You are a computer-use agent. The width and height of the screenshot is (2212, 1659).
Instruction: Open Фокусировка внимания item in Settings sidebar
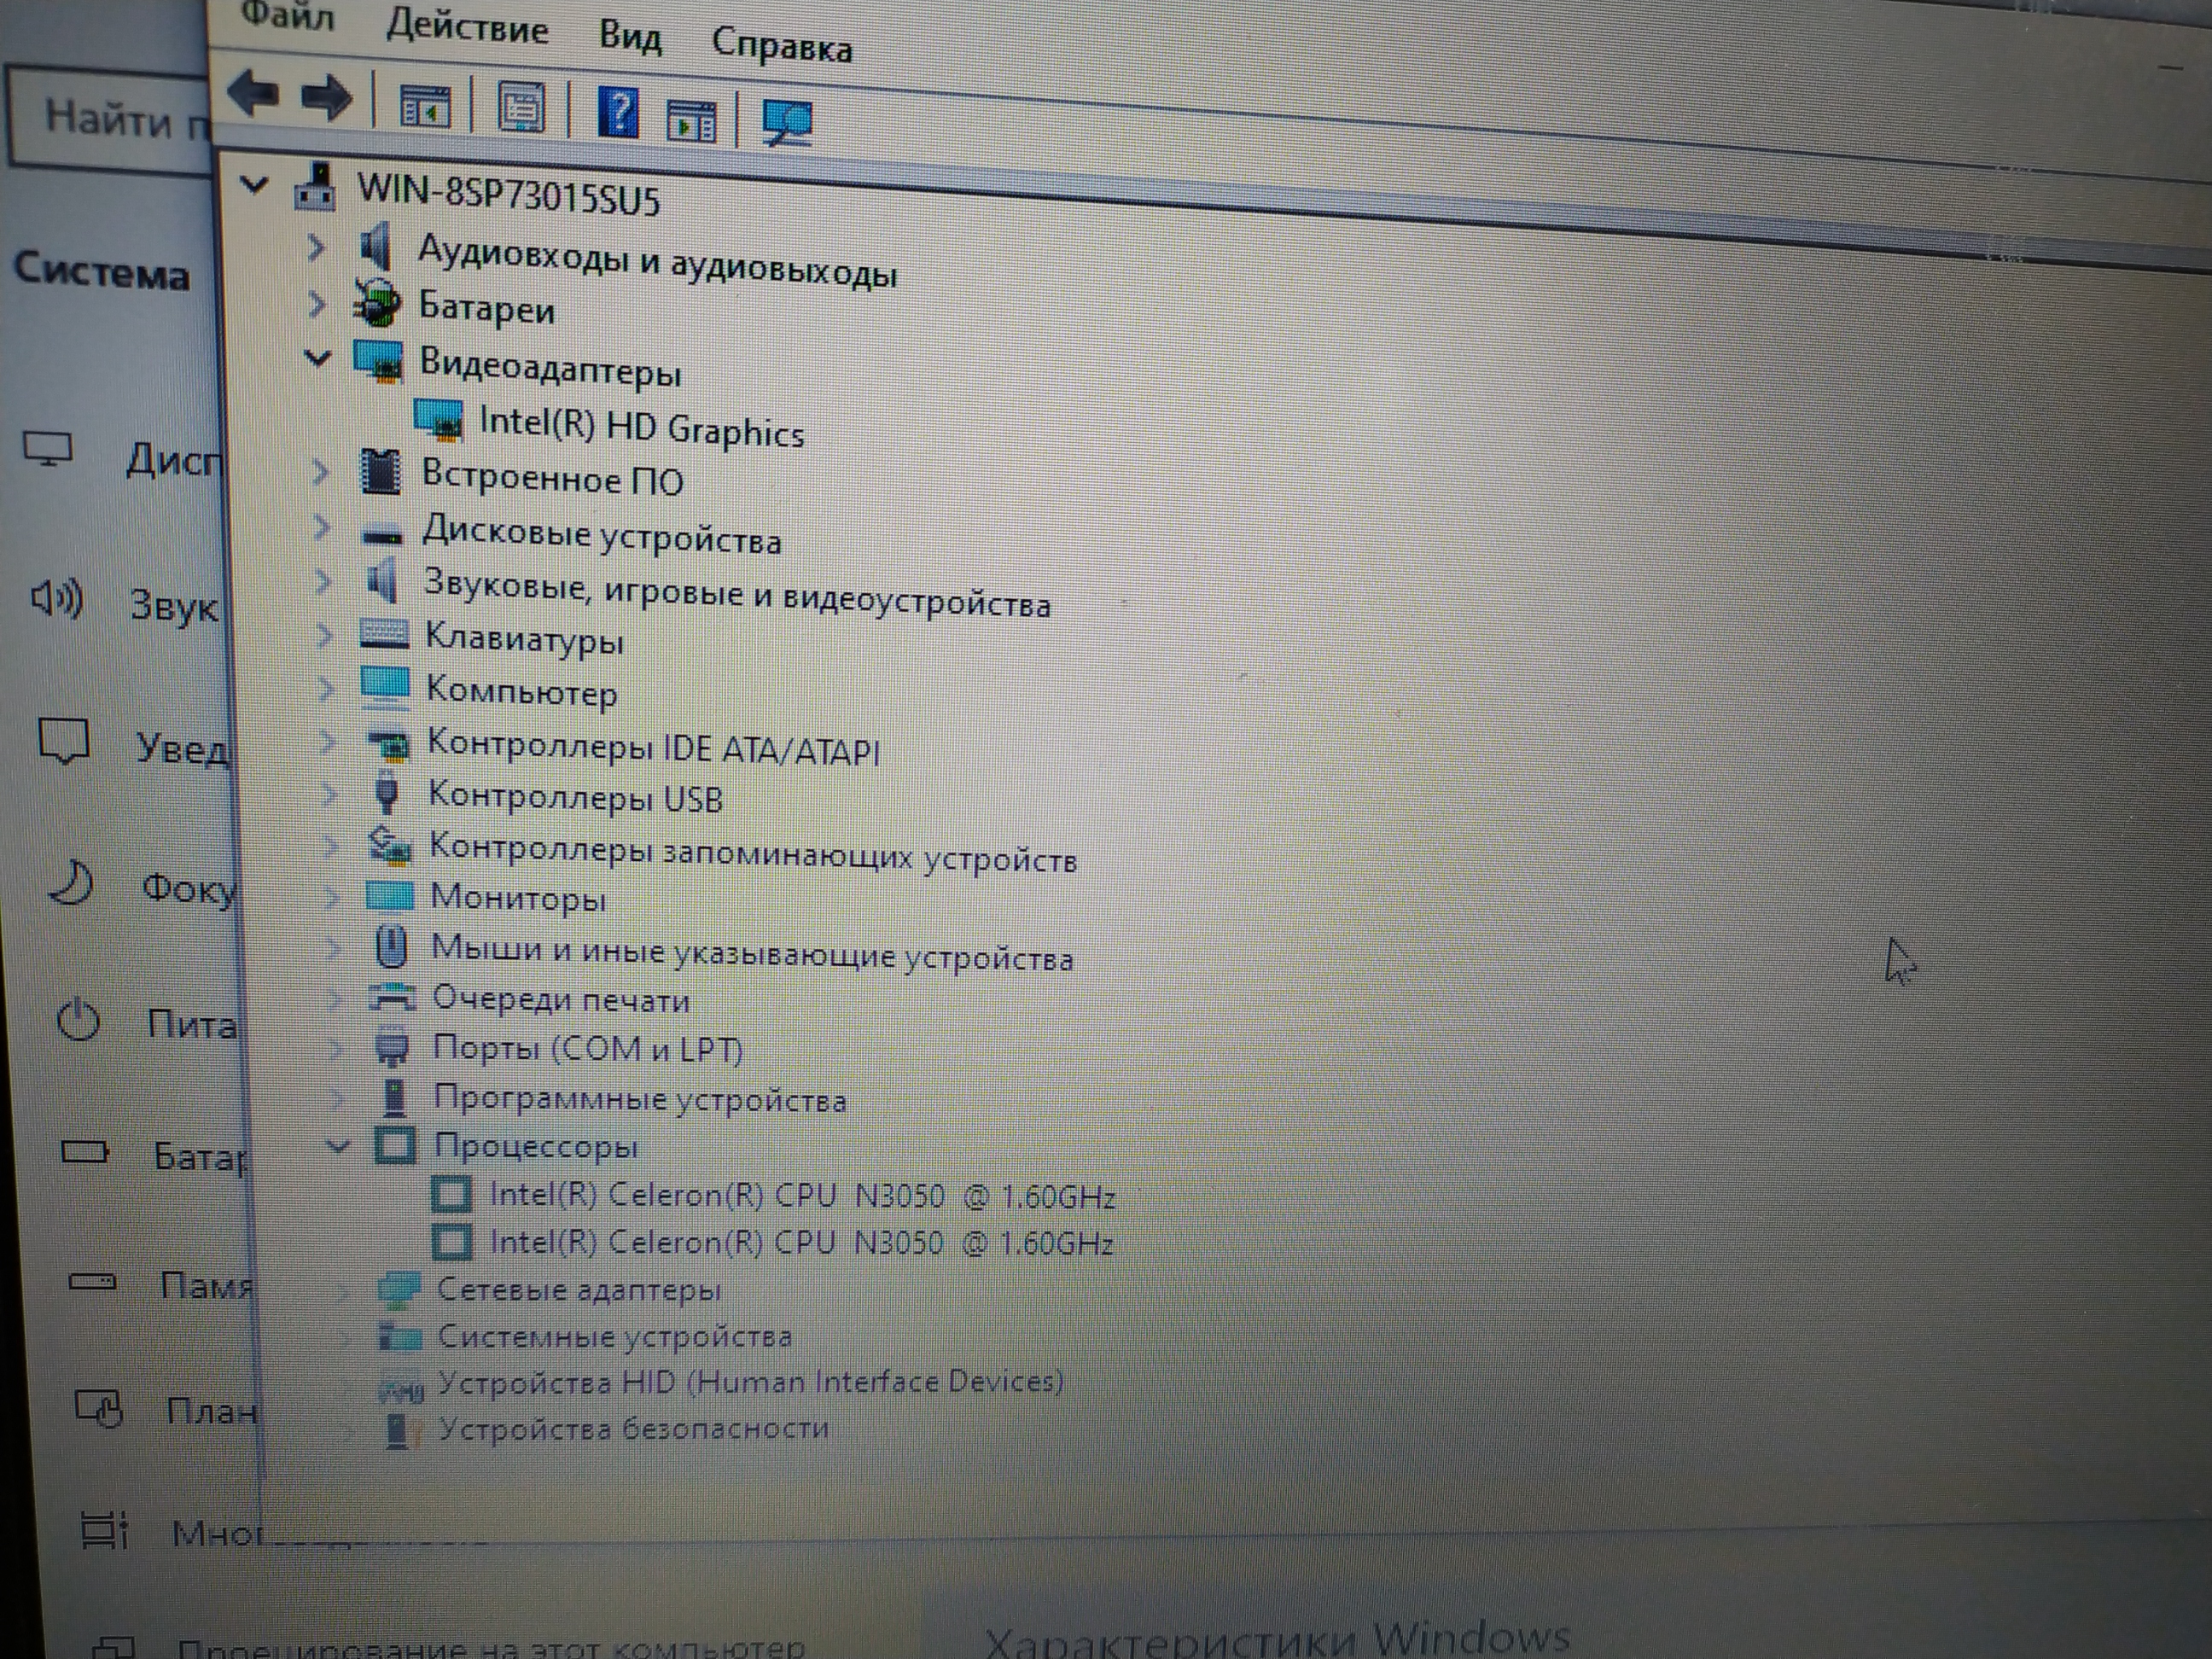pyautogui.click(x=142, y=887)
